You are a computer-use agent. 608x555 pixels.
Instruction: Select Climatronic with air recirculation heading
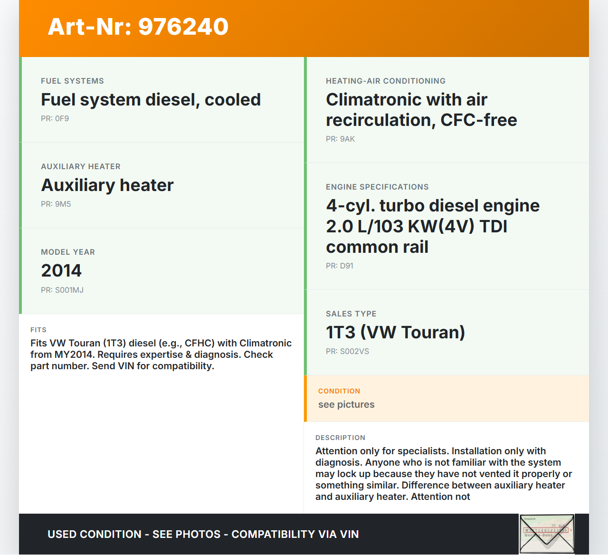tap(421, 110)
